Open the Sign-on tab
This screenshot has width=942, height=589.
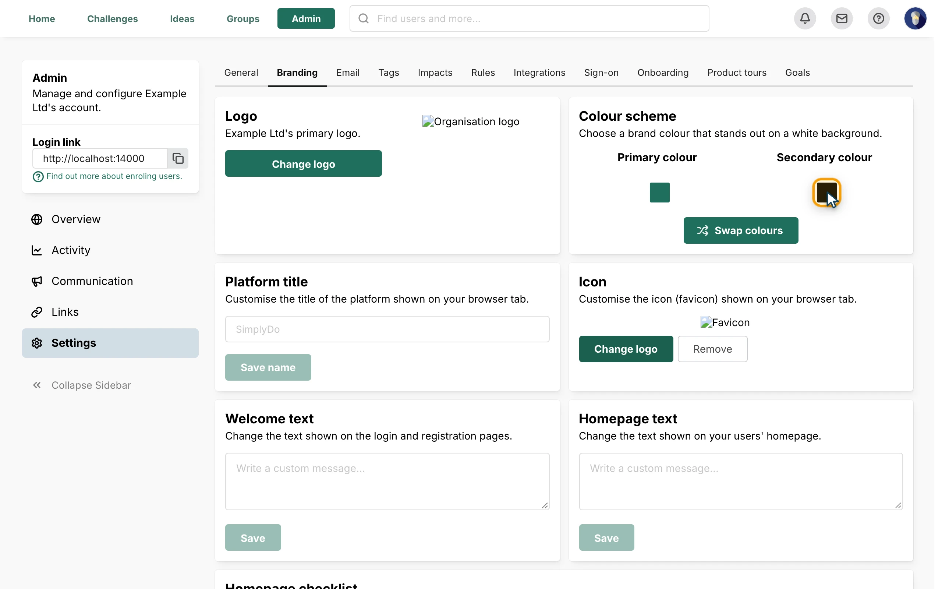coord(601,73)
